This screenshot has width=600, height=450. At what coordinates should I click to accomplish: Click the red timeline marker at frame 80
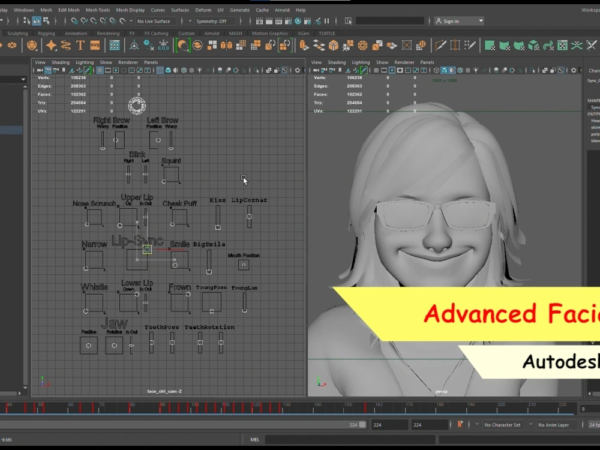click(x=132, y=406)
